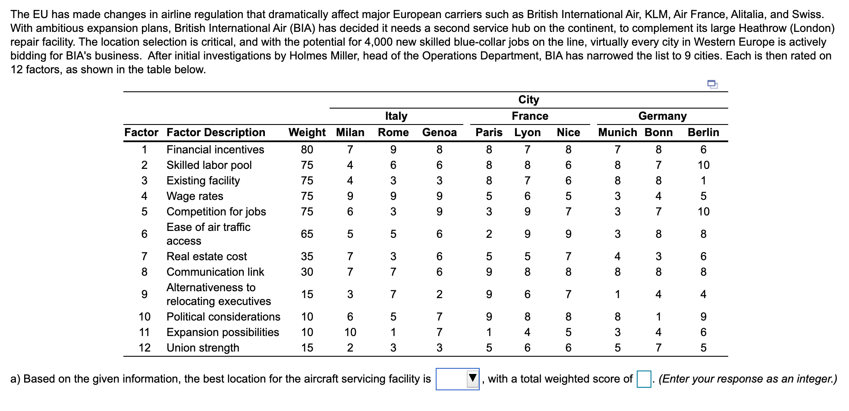Click the Paris column label
Image resolution: width=849 pixels, height=411 pixels.
point(489,132)
